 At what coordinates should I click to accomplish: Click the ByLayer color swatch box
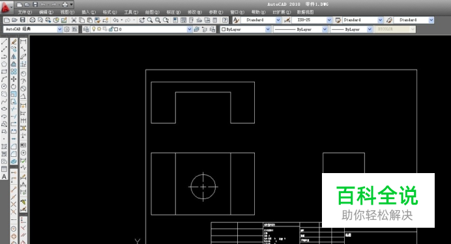[224, 29]
